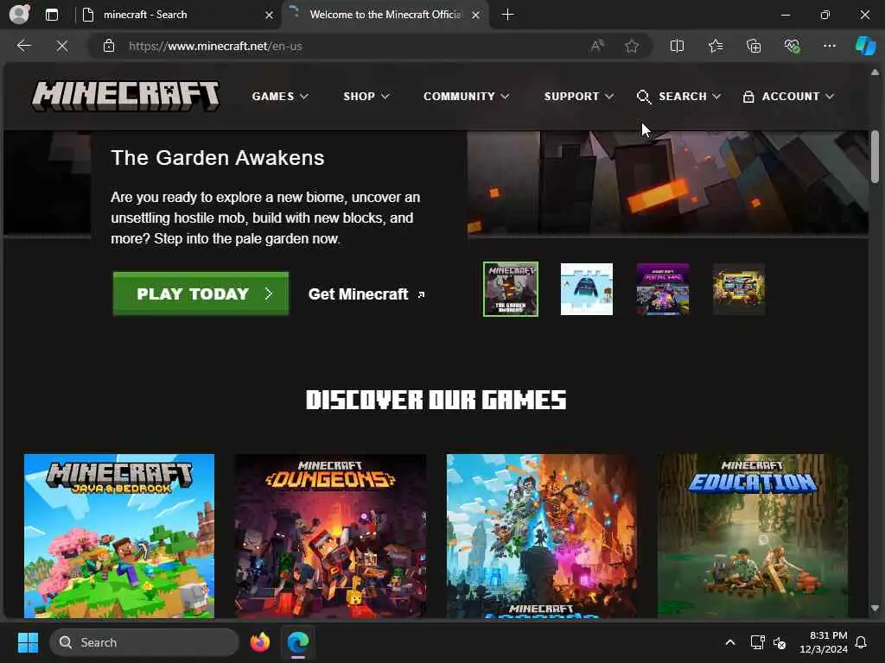Open Read aloud icon in address bar
Viewport: 885px width, 663px height.
click(597, 46)
